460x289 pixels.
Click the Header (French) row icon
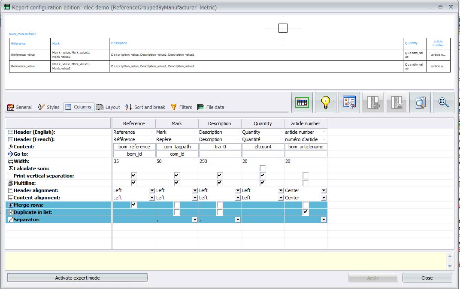pyautogui.click(x=11, y=139)
